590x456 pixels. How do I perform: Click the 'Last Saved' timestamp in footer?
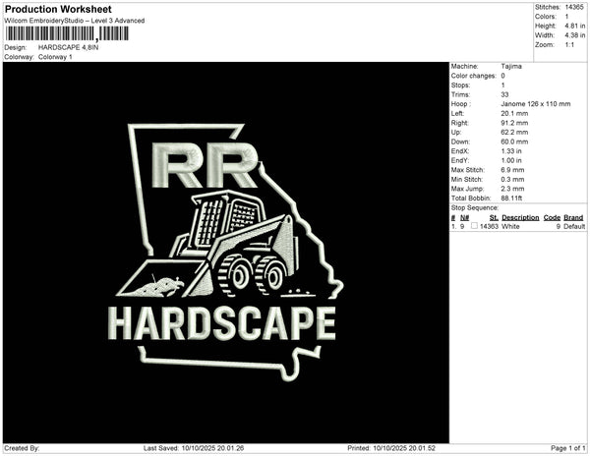194,448
